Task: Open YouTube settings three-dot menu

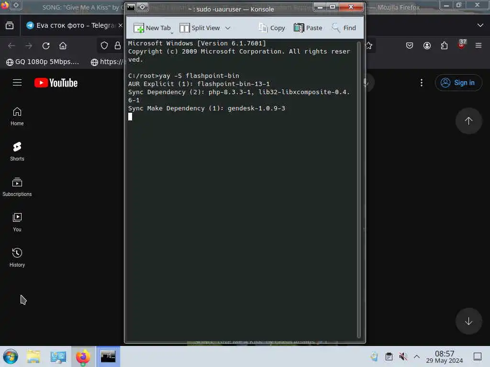Action: point(422,83)
